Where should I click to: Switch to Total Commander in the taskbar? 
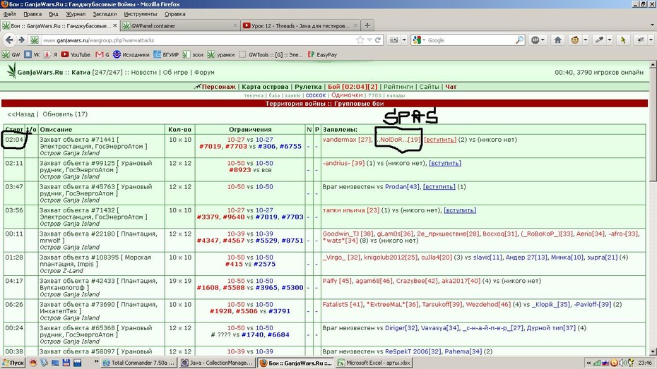click(138, 363)
